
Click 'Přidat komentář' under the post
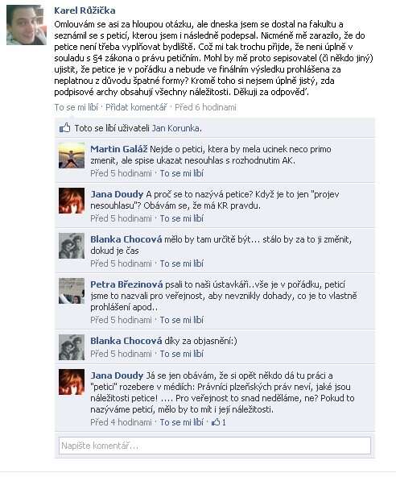[136, 107]
